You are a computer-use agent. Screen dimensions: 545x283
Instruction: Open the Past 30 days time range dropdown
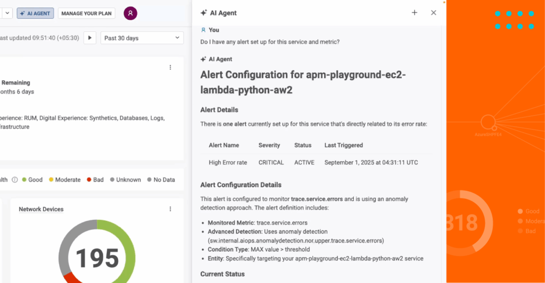click(142, 38)
